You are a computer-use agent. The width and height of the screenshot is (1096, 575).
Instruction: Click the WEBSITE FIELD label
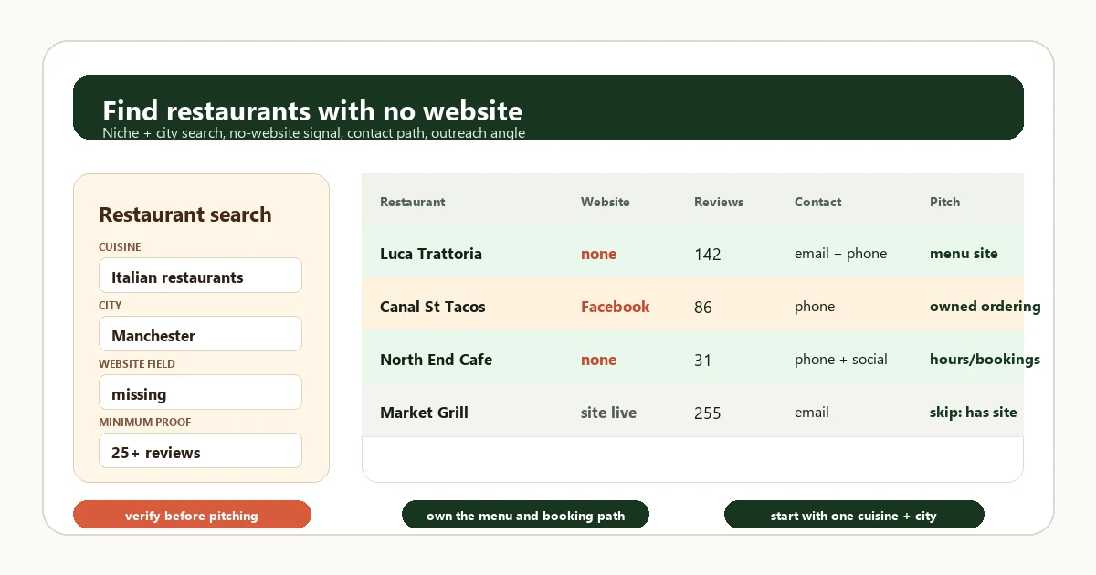click(137, 364)
